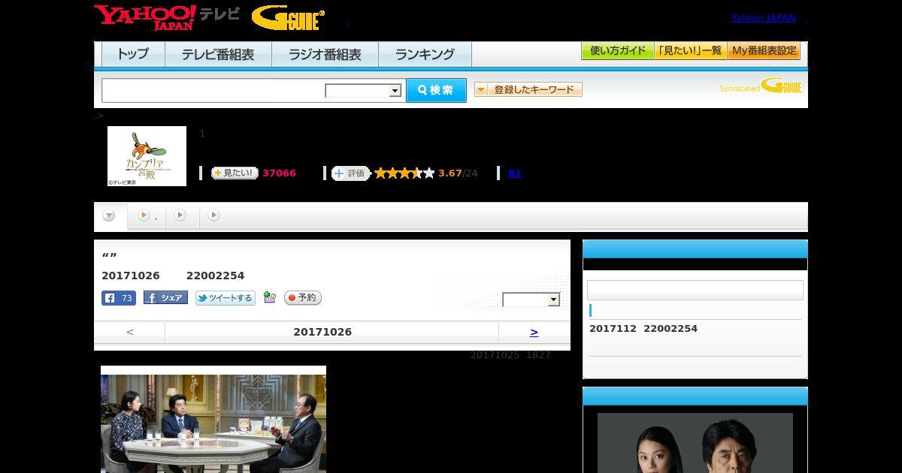Open the portrait photo of two people
This screenshot has width=902, height=473.
[x=695, y=443]
